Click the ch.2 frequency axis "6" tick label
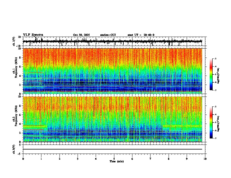 pos(20,115)
